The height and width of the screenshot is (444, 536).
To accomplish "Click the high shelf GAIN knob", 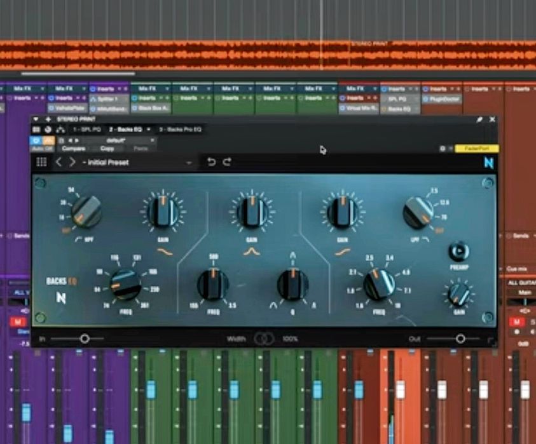I will (343, 212).
